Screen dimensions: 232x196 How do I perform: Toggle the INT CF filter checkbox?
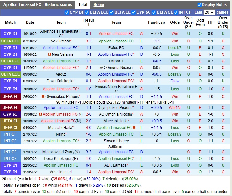(176, 12)
